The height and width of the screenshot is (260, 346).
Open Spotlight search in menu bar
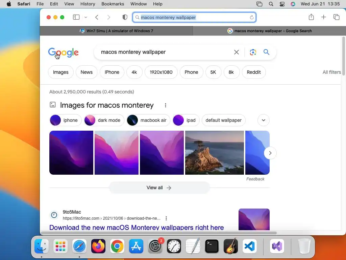point(271,4)
